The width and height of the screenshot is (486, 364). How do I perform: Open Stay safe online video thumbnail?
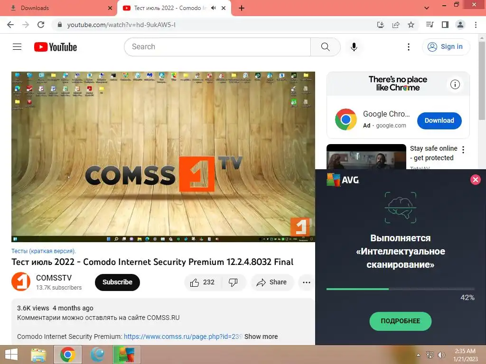pyautogui.click(x=366, y=156)
